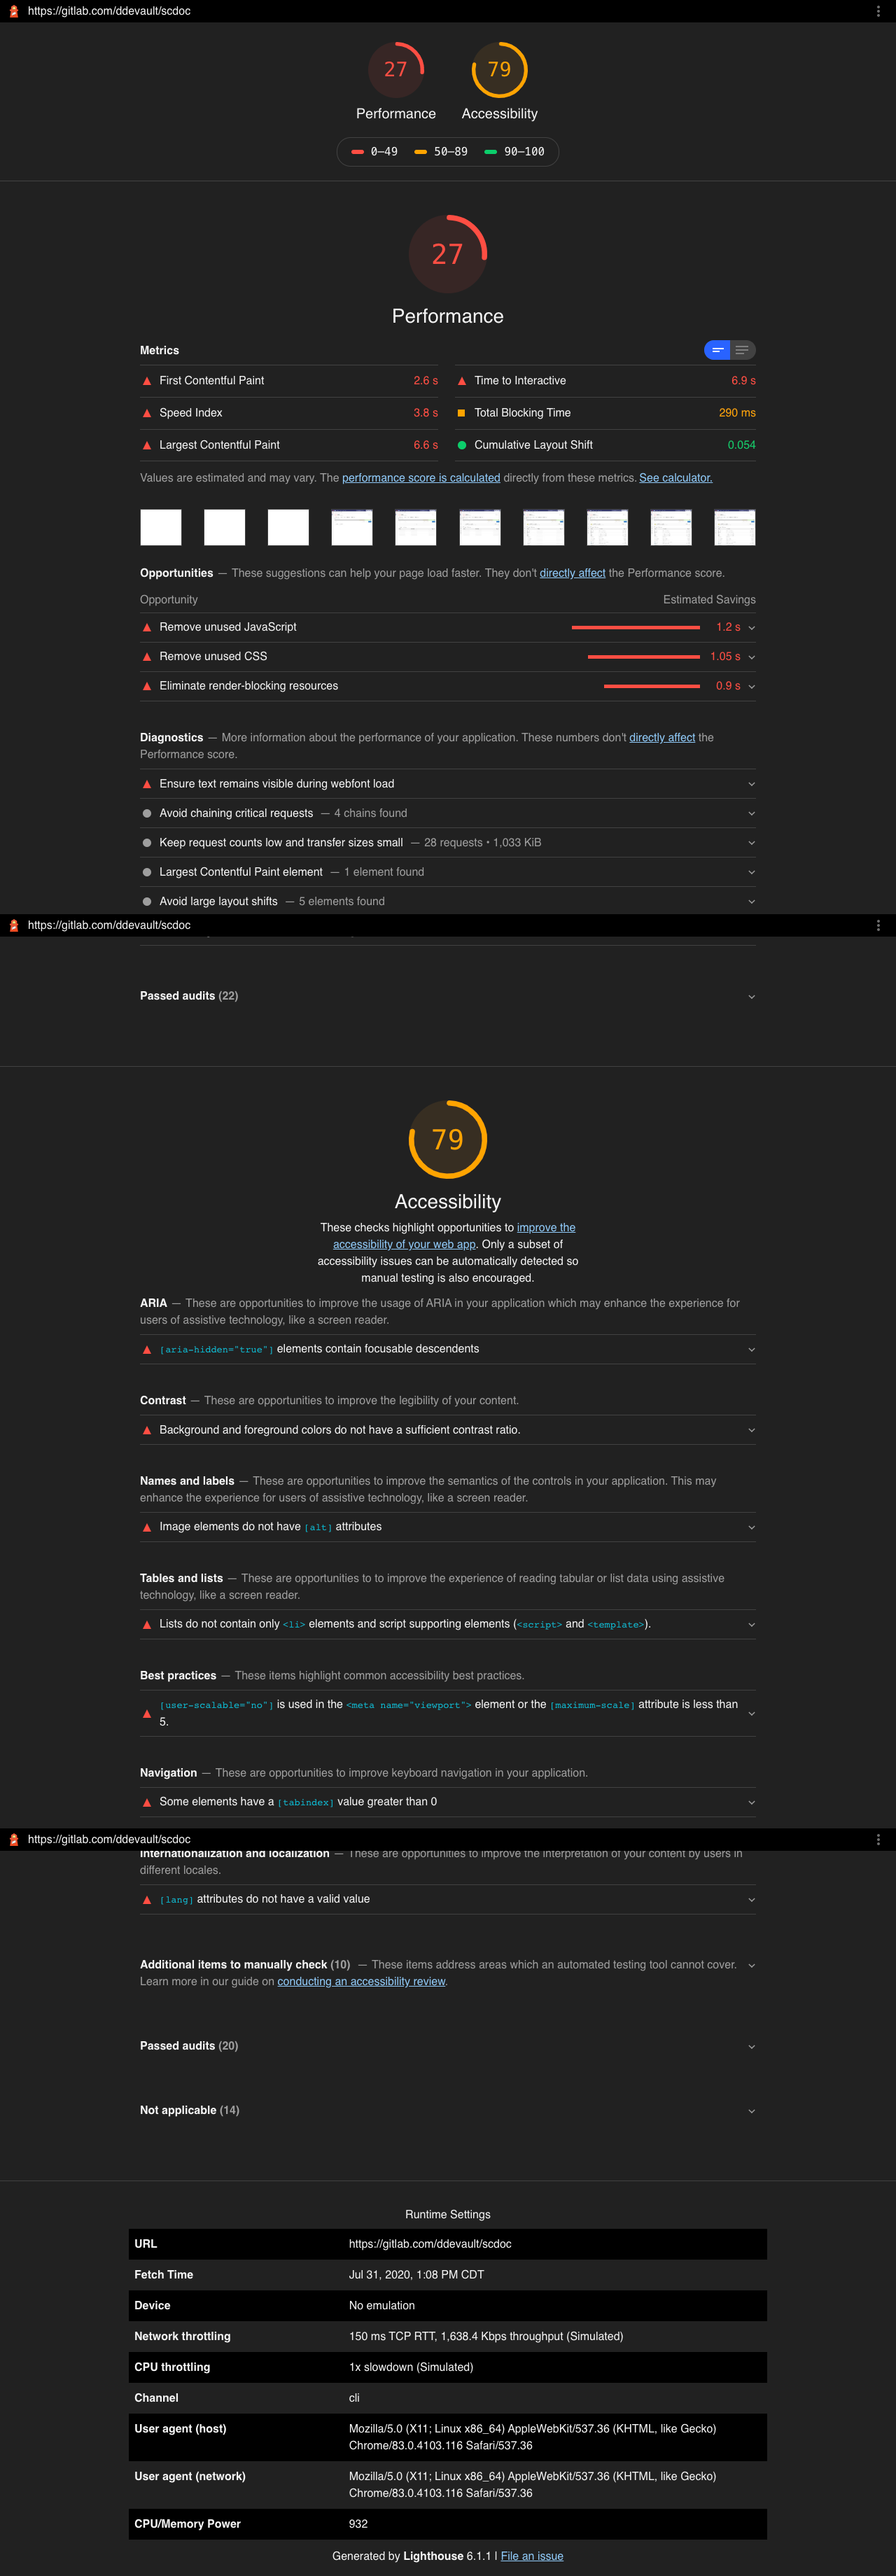The image size is (896, 2576).
Task: Expand Remove unused JavaScript with its chevron
Action: tap(752, 628)
